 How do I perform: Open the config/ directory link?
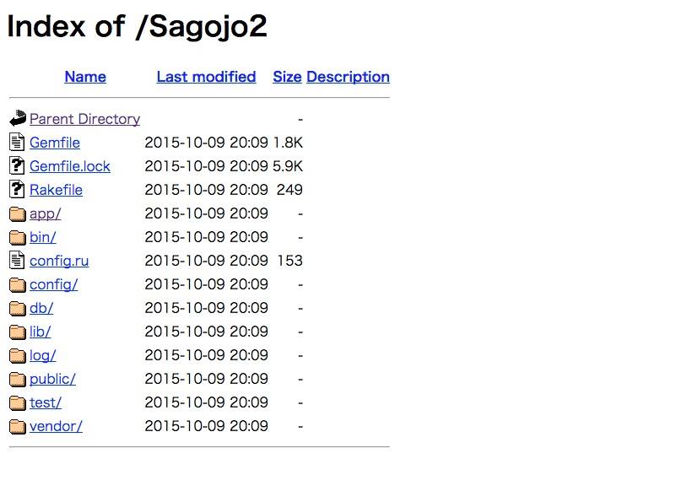pyautogui.click(x=54, y=284)
